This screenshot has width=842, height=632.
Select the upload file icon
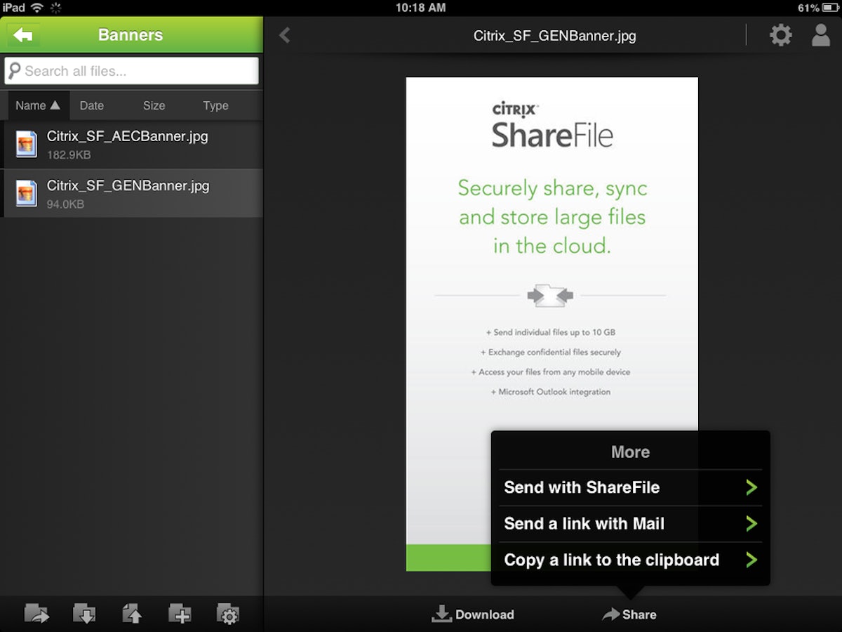tap(132, 612)
